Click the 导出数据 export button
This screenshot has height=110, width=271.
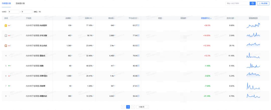(263, 3)
